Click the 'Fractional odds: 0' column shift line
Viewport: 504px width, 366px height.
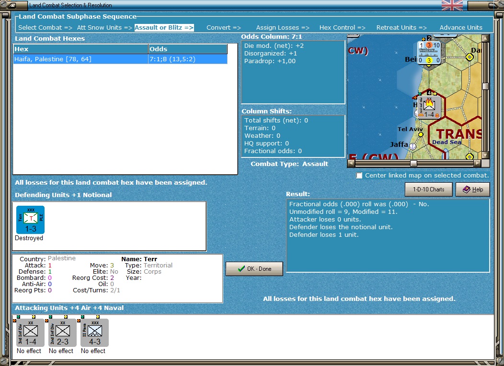pyautogui.click(x=273, y=151)
